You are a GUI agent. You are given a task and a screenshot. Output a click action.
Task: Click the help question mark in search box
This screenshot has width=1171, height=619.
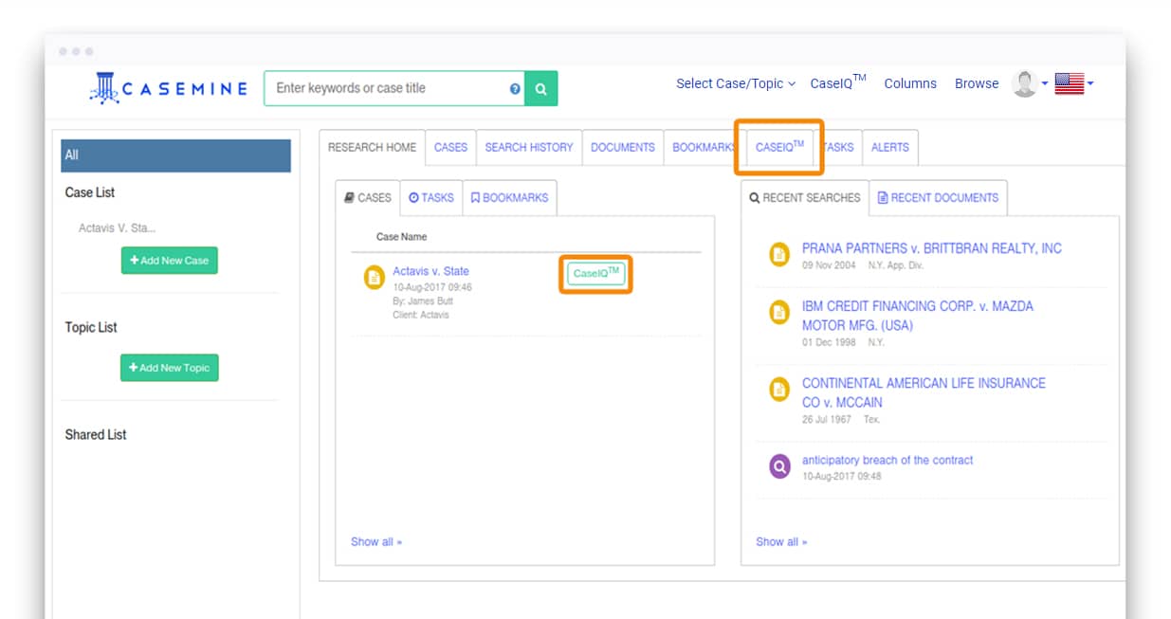pos(515,88)
